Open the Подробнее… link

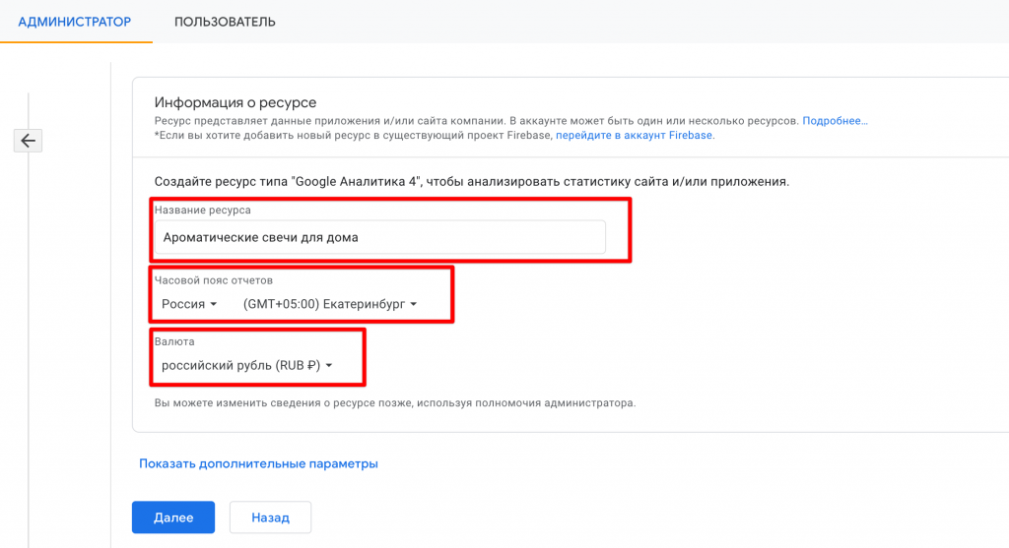click(x=835, y=120)
